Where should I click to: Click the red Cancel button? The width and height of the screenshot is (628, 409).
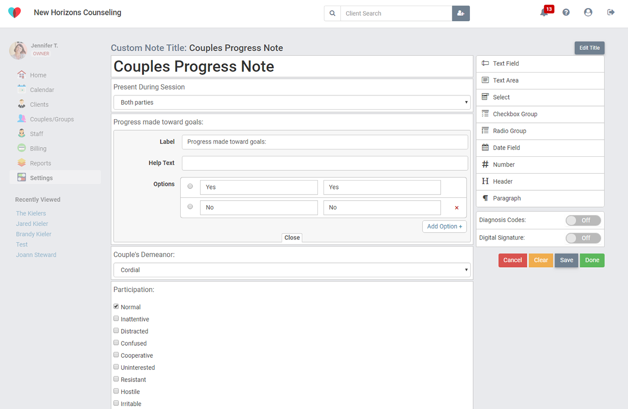coord(512,260)
